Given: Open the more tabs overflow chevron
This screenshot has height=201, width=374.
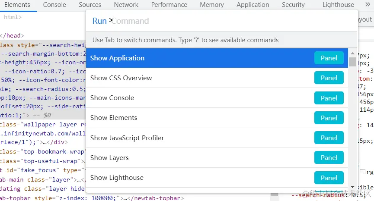Looking at the screenshot, I should (x=368, y=5).
